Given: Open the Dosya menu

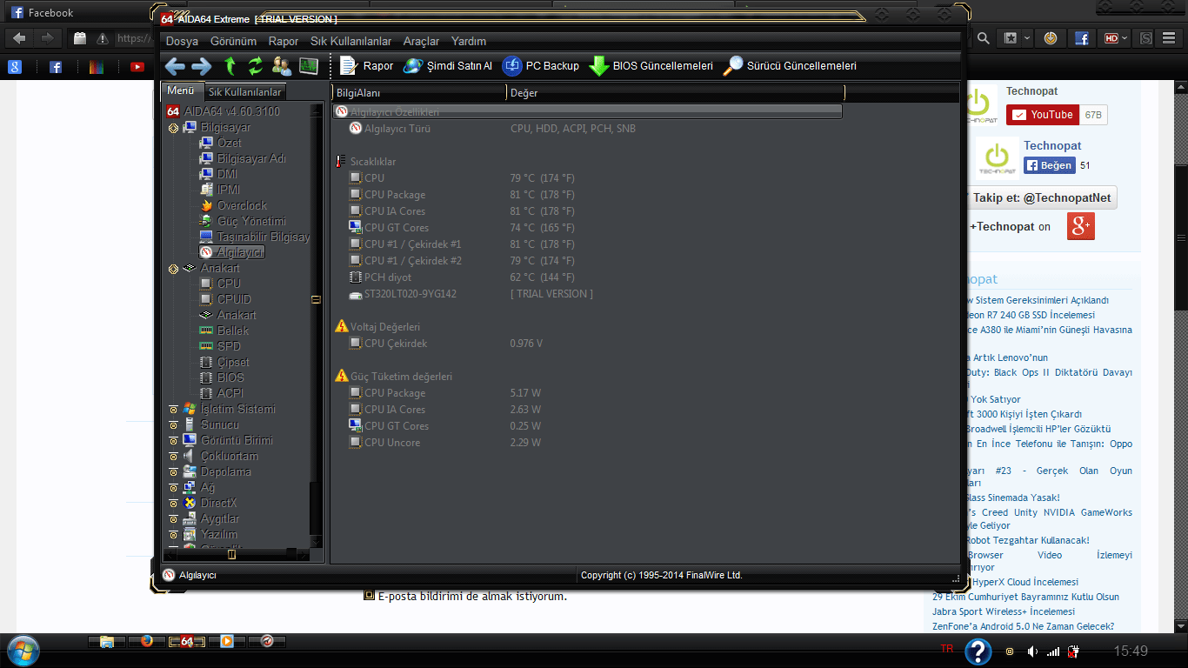Looking at the screenshot, I should 182,41.
